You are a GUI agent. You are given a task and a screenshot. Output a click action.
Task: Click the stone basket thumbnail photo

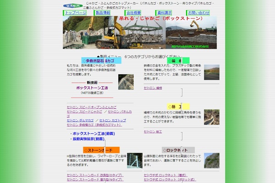(126, 82)
